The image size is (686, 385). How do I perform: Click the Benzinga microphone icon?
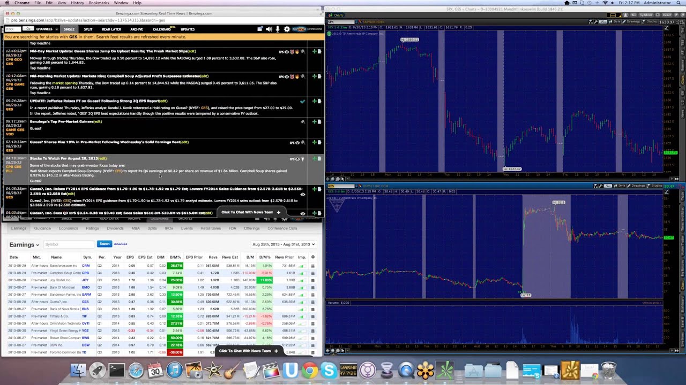278,29
